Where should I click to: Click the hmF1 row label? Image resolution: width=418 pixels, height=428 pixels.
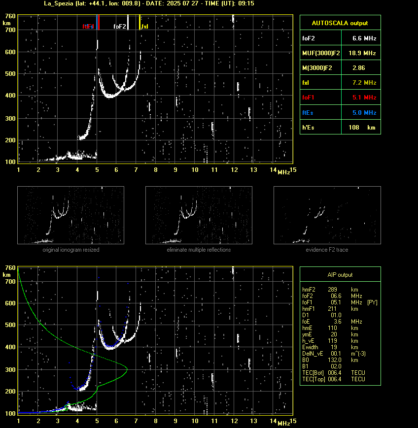[x=309, y=309]
